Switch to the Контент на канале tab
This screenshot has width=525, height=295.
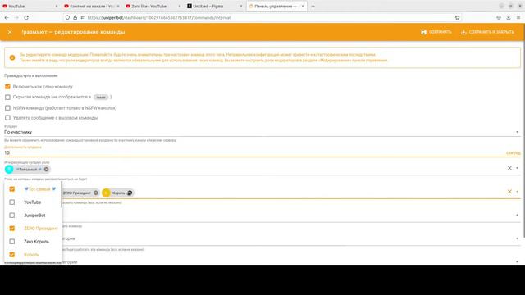click(x=91, y=6)
